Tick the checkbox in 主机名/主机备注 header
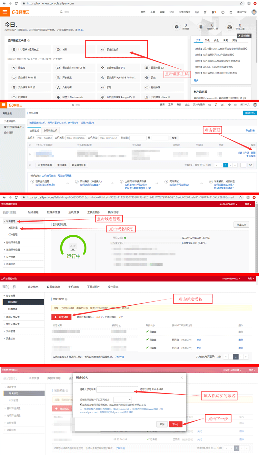The image size is (259, 455). (30, 145)
